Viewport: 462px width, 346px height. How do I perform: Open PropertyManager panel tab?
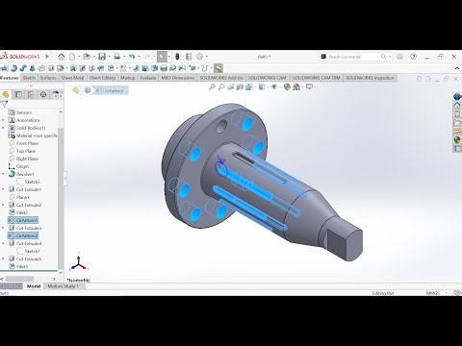(x=18, y=94)
